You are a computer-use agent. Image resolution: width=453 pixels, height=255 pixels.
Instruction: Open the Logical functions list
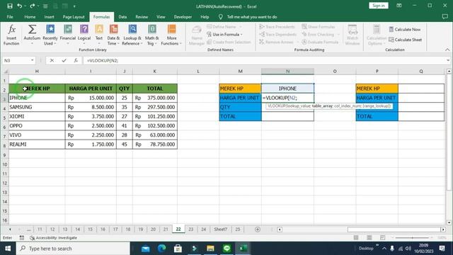click(84, 35)
